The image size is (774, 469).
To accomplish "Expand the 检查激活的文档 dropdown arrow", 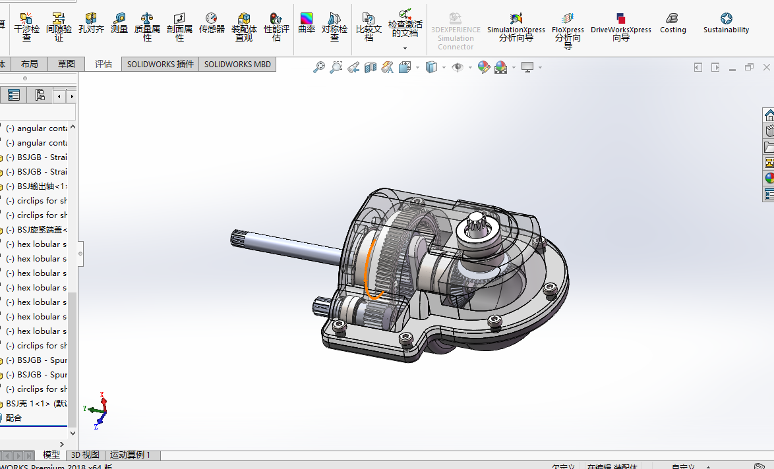I will pyautogui.click(x=405, y=48).
